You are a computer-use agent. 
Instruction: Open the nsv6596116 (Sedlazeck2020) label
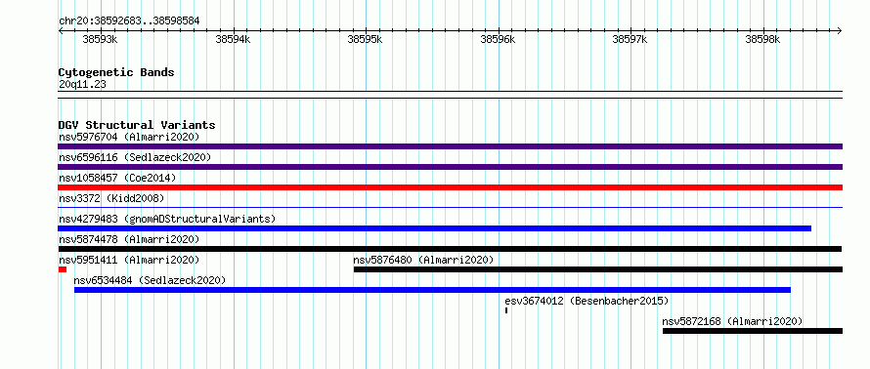click(x=135, y=157)
